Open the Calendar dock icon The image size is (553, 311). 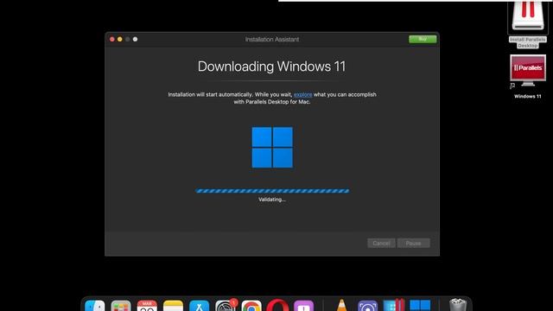pyautogui.click(x=147, y=306)
